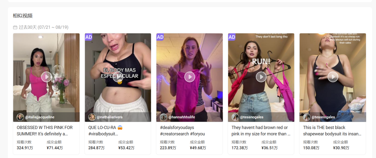Viewport: 376px width, 158px height.
Task: Open the 'They havent had brown red' title
Action: point(261,131)
